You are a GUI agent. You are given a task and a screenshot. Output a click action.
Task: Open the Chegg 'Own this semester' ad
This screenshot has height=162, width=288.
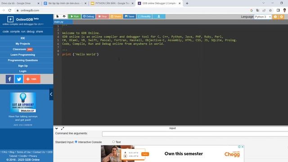coord(172,154)
